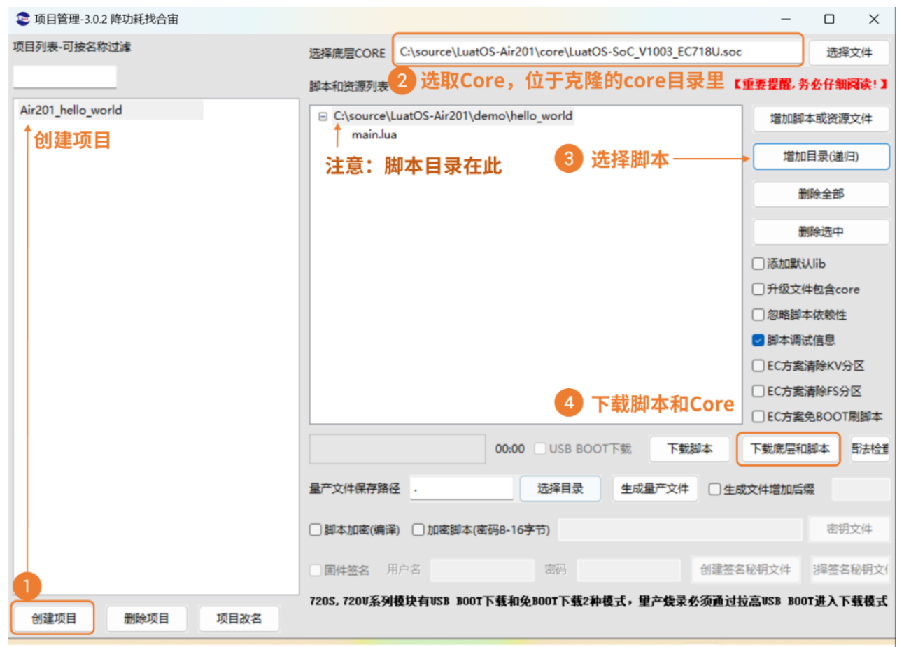Enable EC方案清除FS分区 option

tap(758, 392)
